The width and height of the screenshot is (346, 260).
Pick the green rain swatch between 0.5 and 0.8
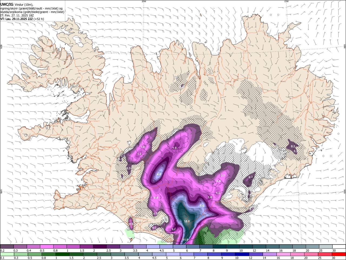coord(34,254)
